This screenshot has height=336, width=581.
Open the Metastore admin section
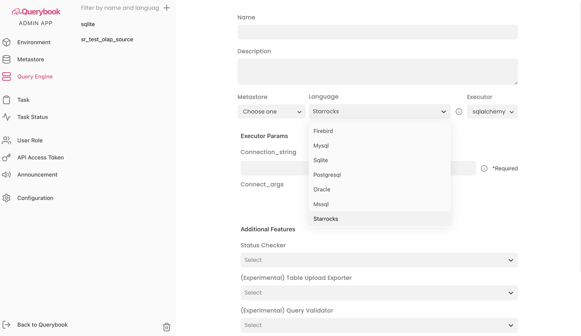(30, 59)
